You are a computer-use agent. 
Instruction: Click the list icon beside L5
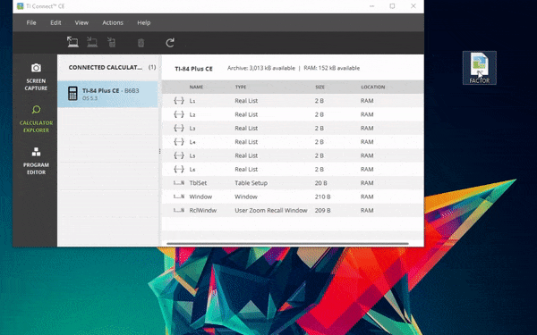[179, 155]
